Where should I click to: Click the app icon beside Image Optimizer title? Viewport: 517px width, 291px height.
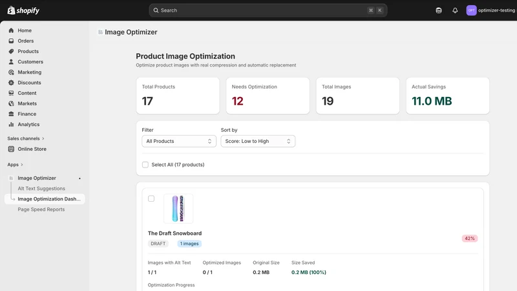coord(100,32)
